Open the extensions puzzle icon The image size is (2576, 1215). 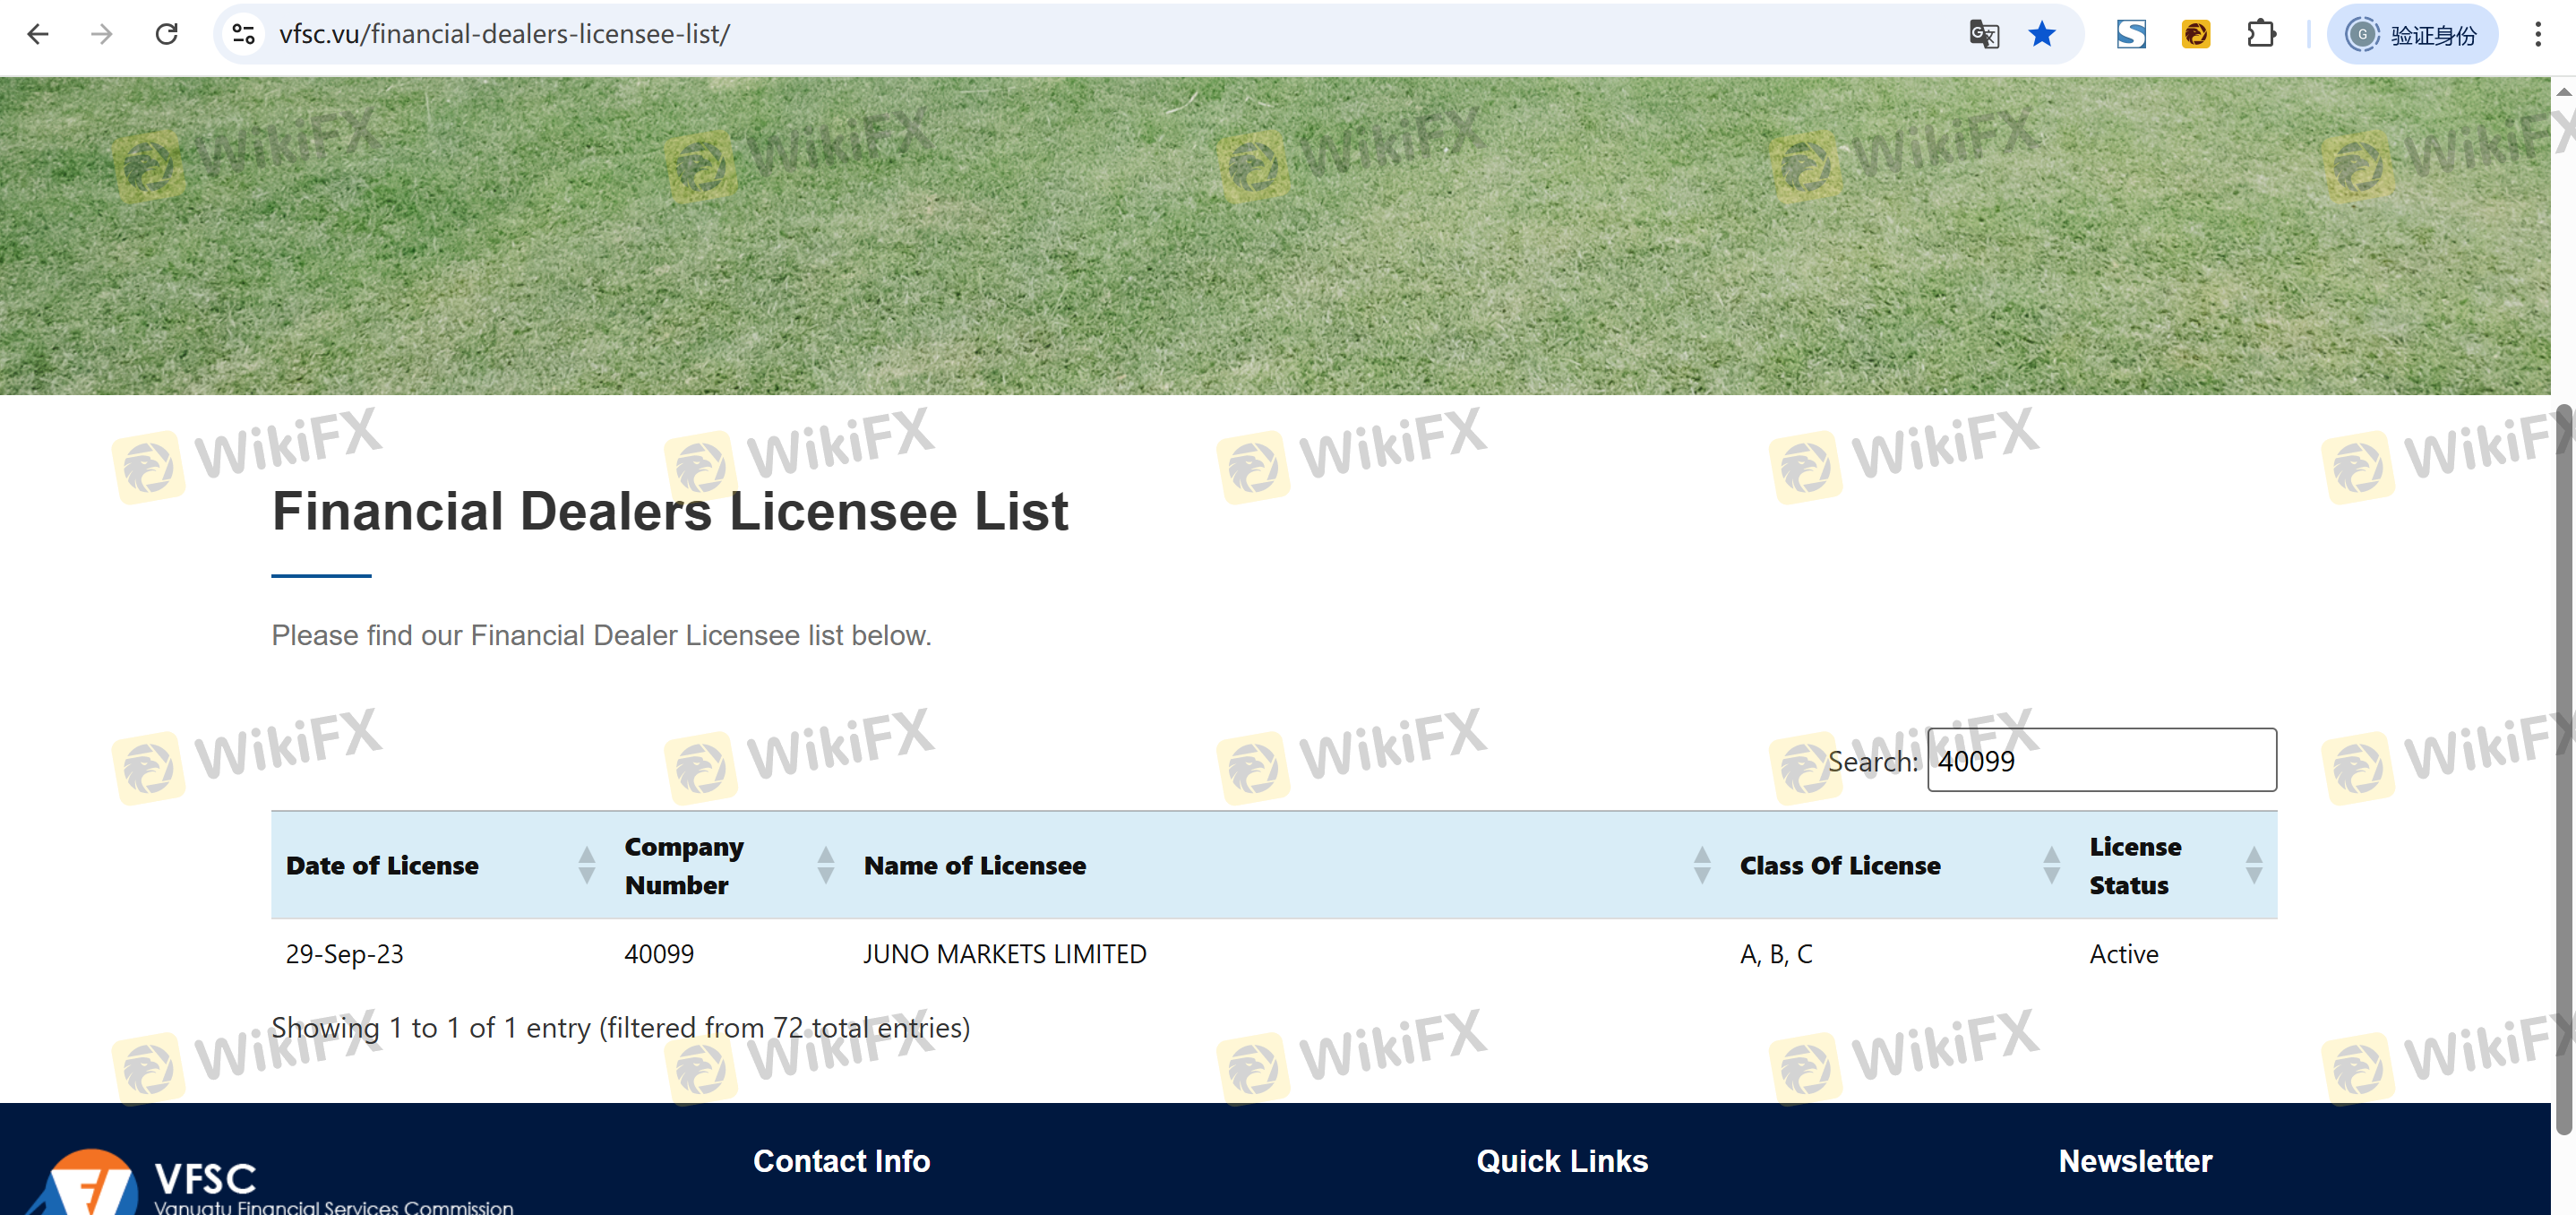(2260, 34)
